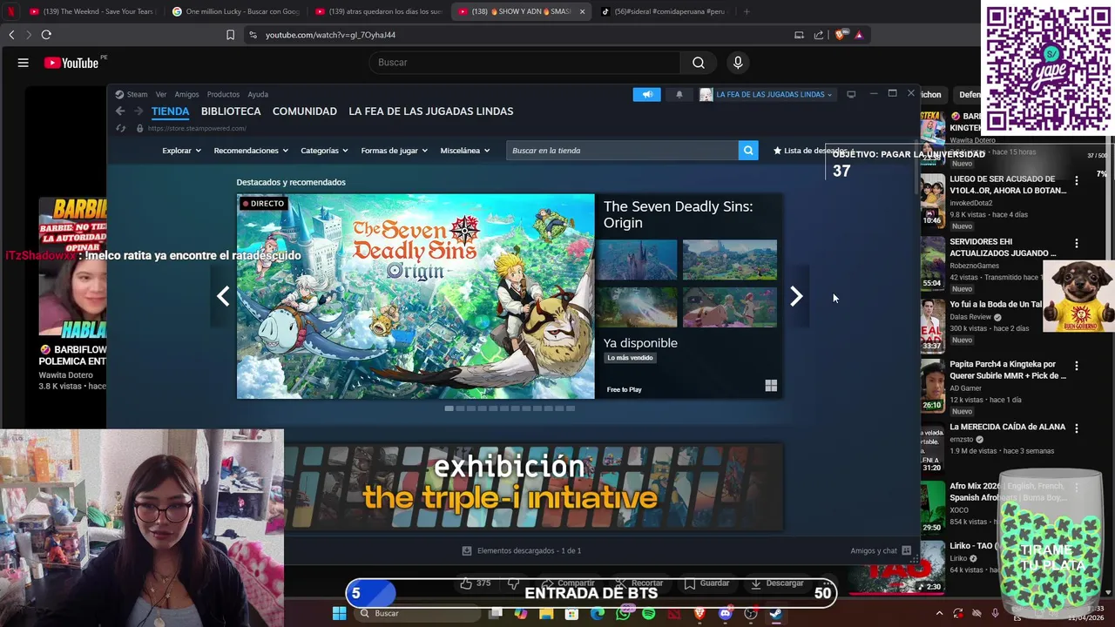
Task: Go forward in Steam navigation
Action: [139, 111]
